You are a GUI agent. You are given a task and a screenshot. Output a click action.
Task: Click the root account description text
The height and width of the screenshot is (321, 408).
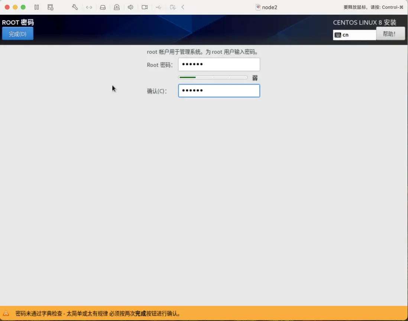coord(203,52)
